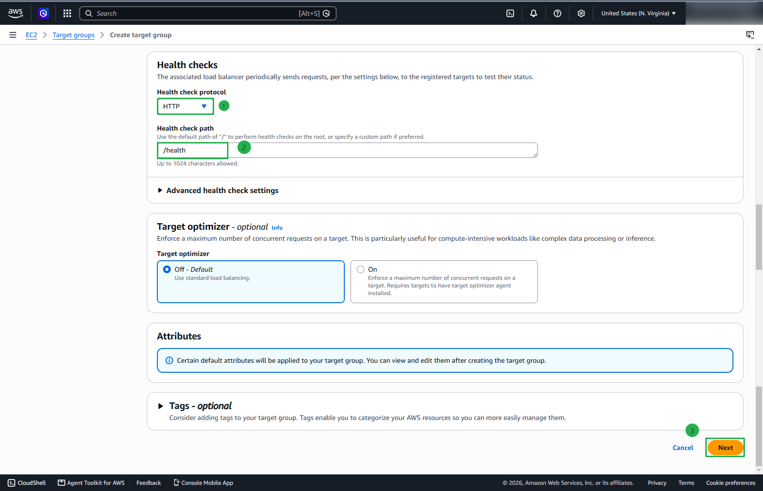Click the magnifier icon in the search bar
Screen dimensions: 763x491
click(89, 13)
